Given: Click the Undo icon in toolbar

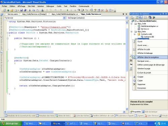Looking at the screenshot, I should [55, 10].
